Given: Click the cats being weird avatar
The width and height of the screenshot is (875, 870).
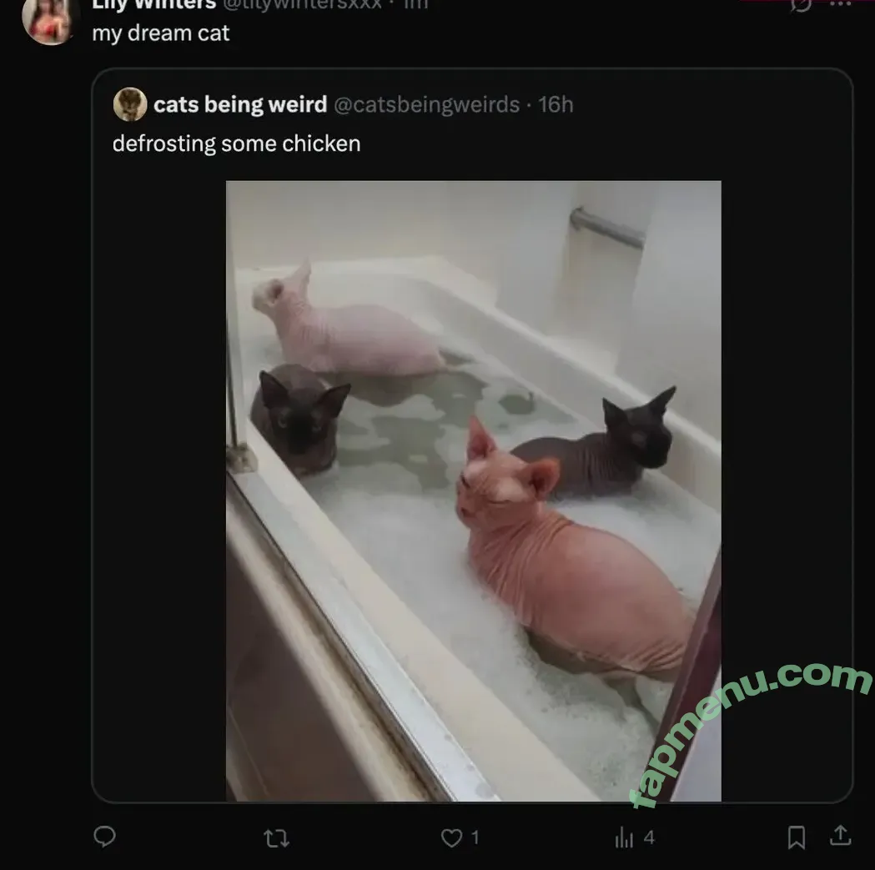Looking at the screenshot, I should pyautogui.click(x=130, y=104).
